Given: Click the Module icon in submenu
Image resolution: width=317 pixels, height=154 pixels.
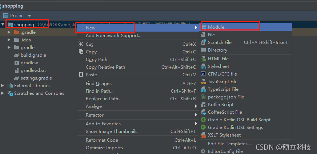Looking at the screenshot, I should point(203,27).
